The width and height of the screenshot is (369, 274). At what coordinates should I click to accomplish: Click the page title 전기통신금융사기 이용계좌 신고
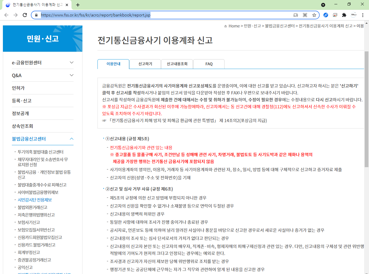[x=155, y=40]
